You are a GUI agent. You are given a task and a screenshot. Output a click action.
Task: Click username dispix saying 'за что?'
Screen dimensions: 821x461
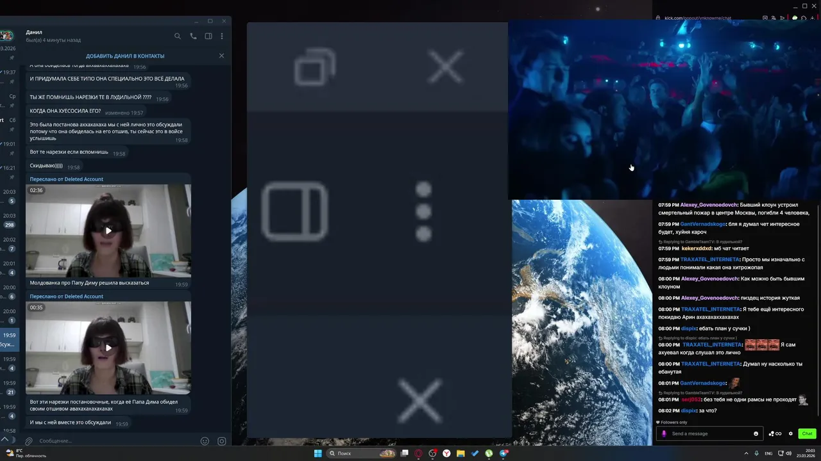tap(688, 410)
